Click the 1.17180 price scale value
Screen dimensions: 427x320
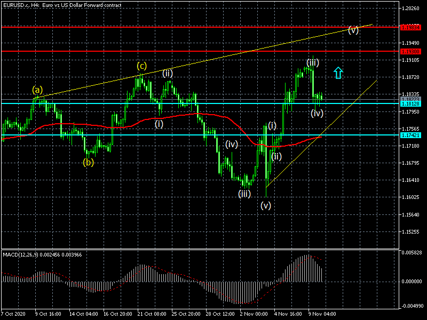(x=410, y=146)
